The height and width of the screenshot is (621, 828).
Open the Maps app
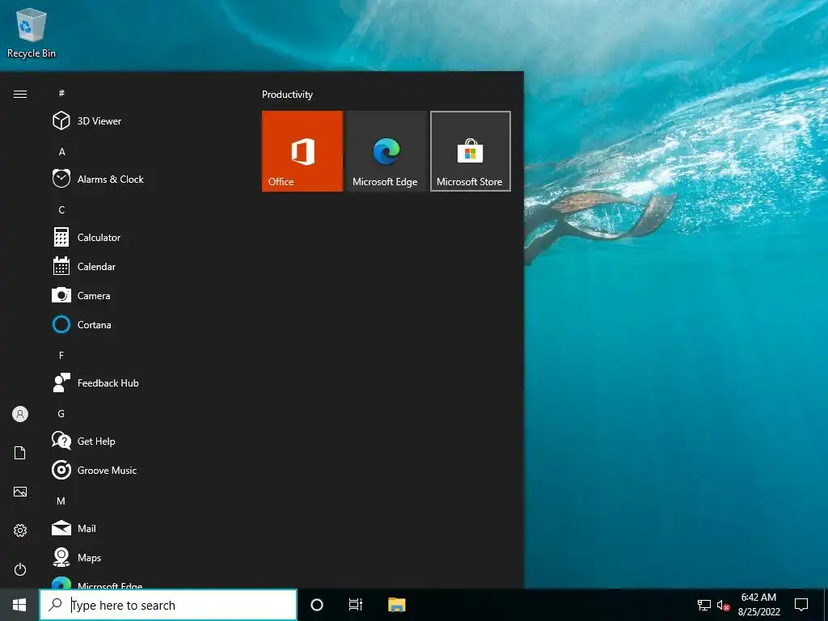click(x=142, y=557)
